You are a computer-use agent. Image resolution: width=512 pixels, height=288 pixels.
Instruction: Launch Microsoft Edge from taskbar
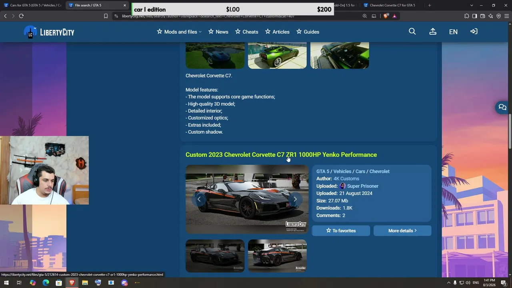pos(46,283)
